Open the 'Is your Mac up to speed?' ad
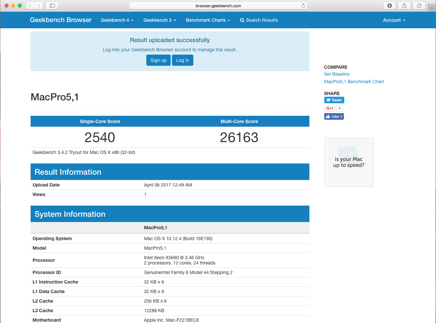 point(349,162)
